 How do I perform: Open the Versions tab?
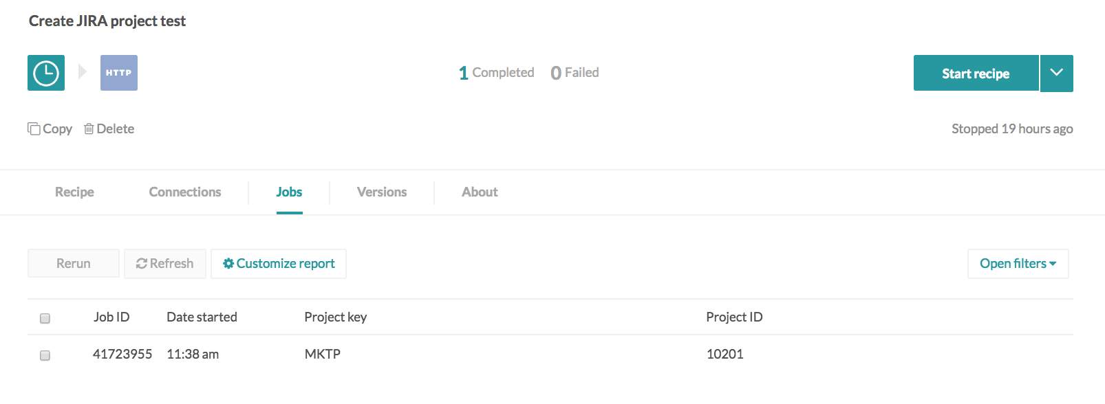tap(382, 192)
